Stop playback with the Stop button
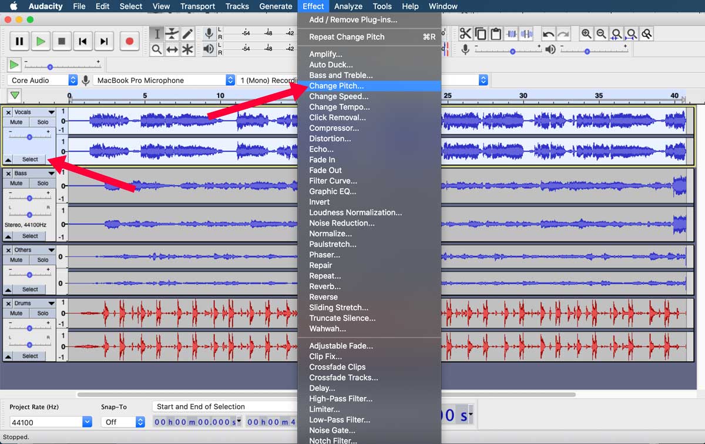 click(62, 41)
